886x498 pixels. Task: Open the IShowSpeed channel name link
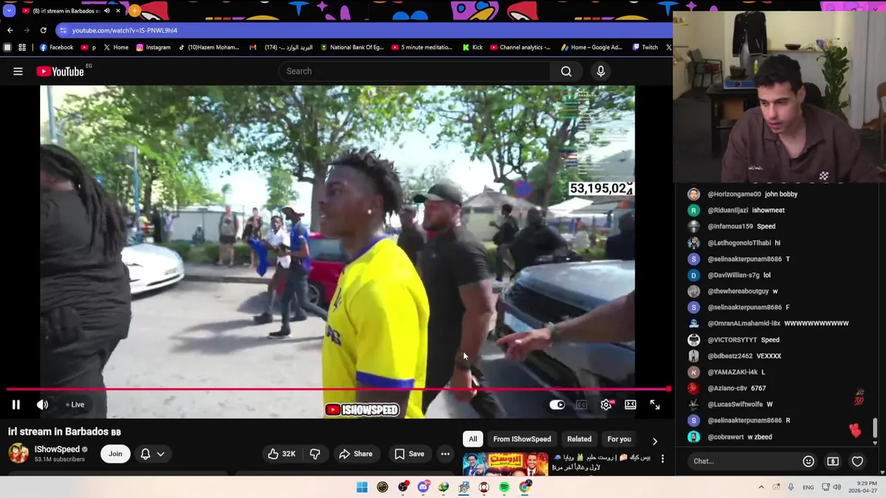coord(57,449)
